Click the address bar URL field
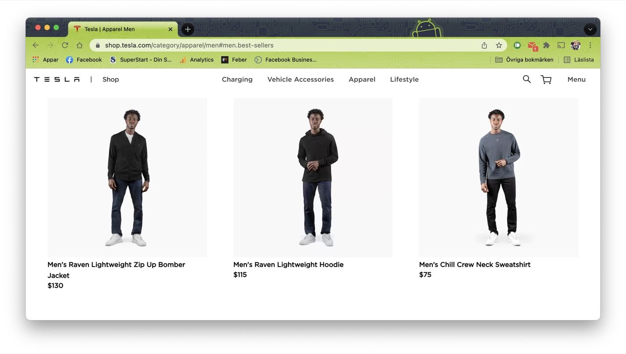This screenshot has width=626, height=354. pos(289,45)
